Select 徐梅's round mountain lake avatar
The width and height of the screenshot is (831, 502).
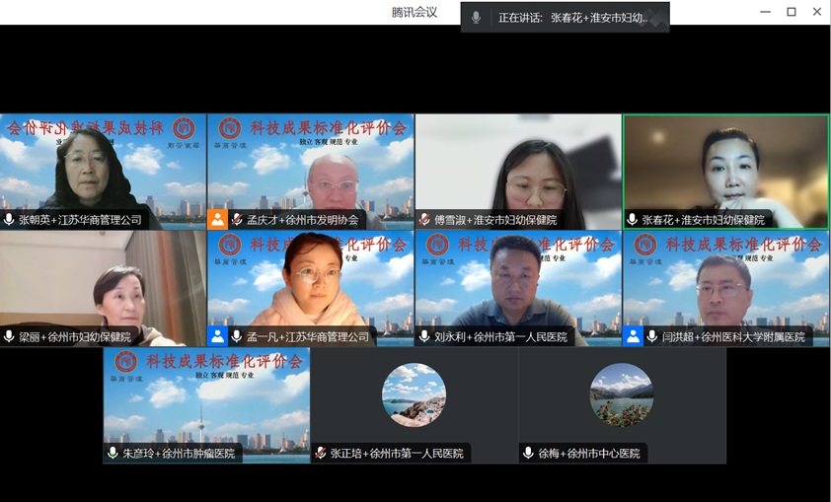point(622,394)
